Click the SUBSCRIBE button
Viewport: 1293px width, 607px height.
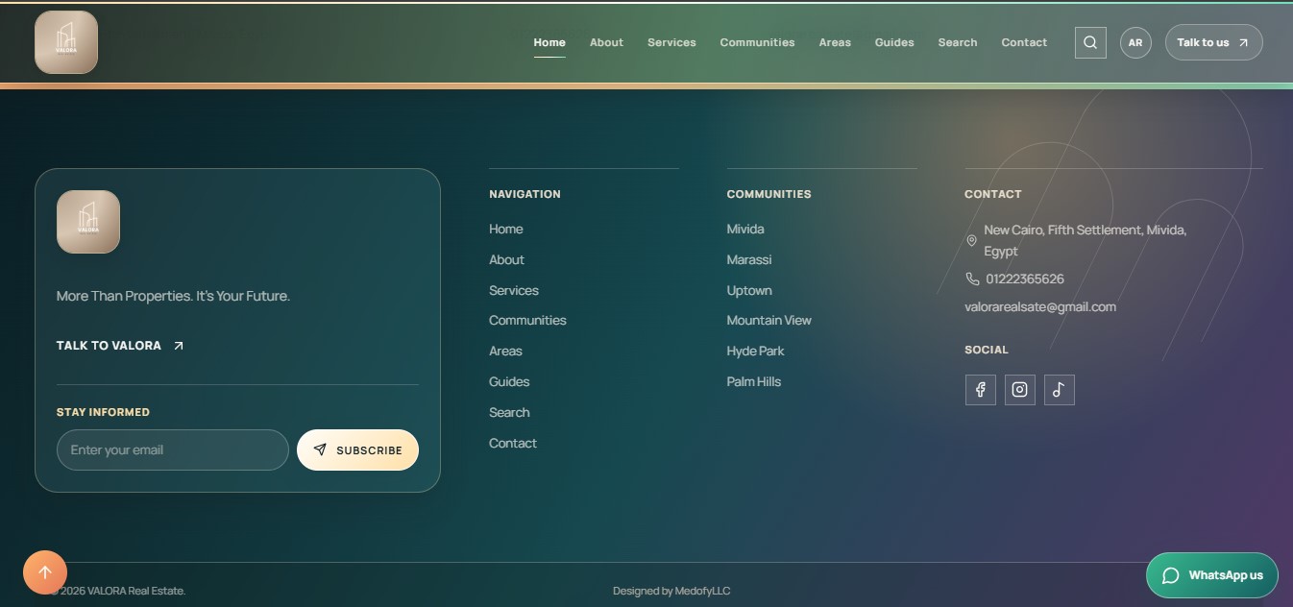click(357, 449)
